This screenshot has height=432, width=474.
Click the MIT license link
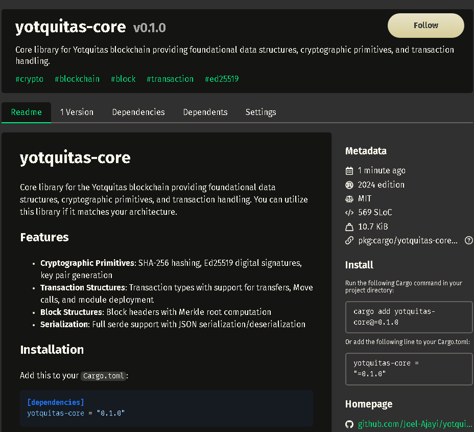(x=365, y=198)
